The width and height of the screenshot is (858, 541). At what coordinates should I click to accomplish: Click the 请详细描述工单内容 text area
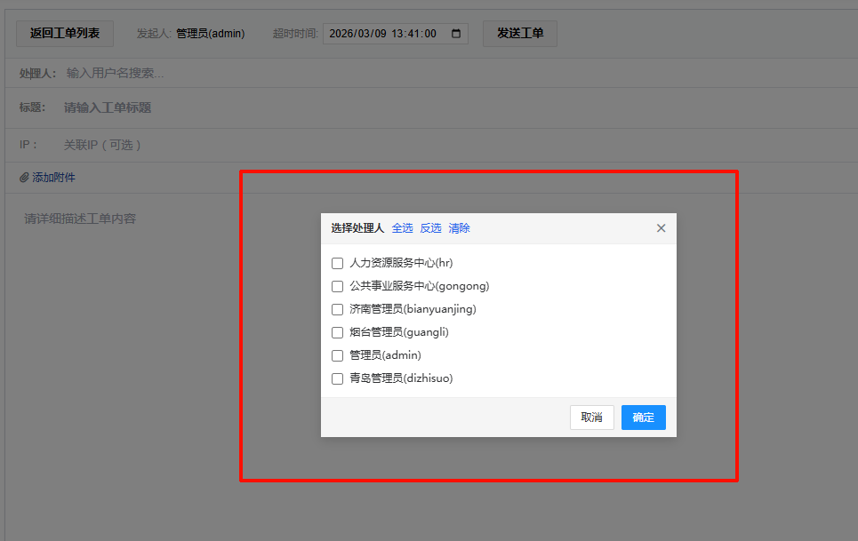(x=124, y=267)
